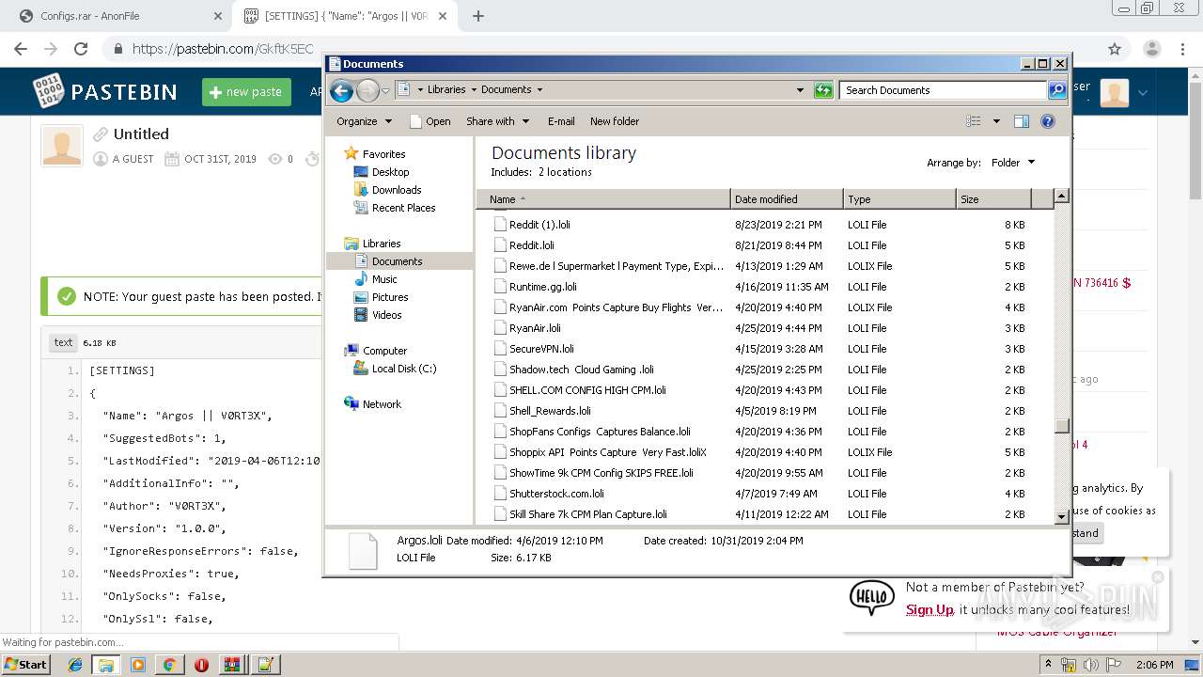Open the Opera taskbar icon
Viewport: 1203px width, 677px height.
point(201,665)
